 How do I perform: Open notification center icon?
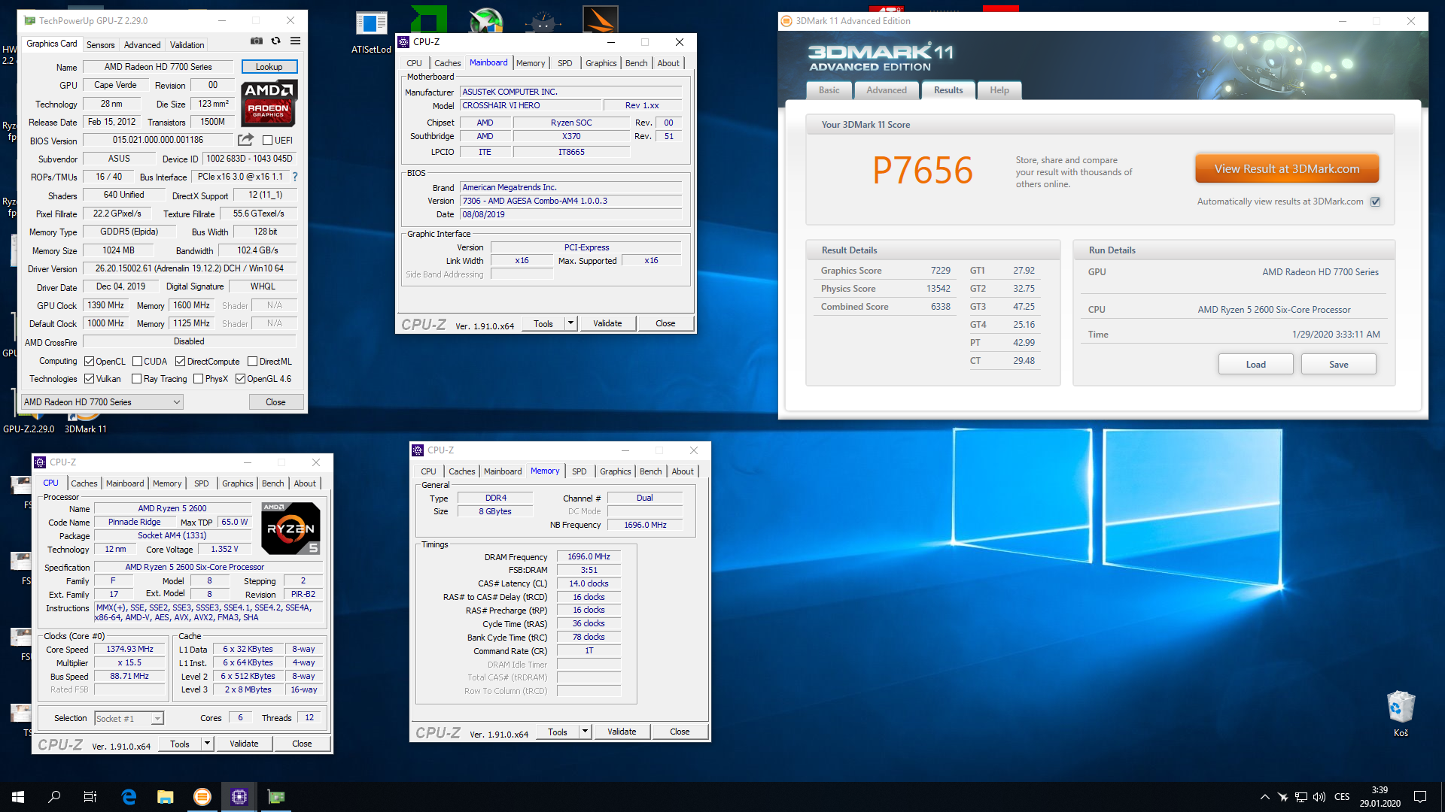click(1420, 797)
